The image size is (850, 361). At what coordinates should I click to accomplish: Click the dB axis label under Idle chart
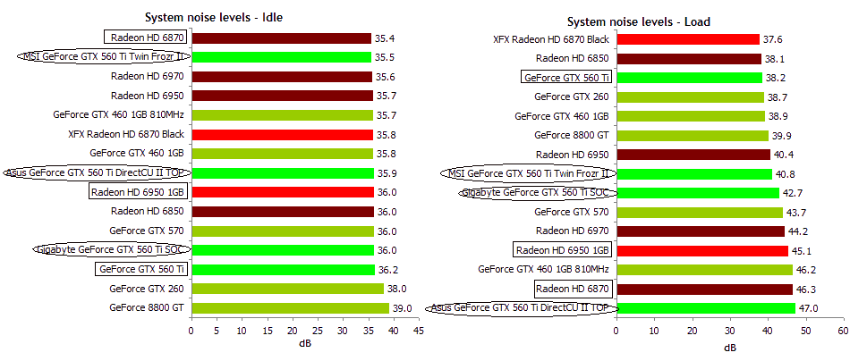(x=304, y=344)
